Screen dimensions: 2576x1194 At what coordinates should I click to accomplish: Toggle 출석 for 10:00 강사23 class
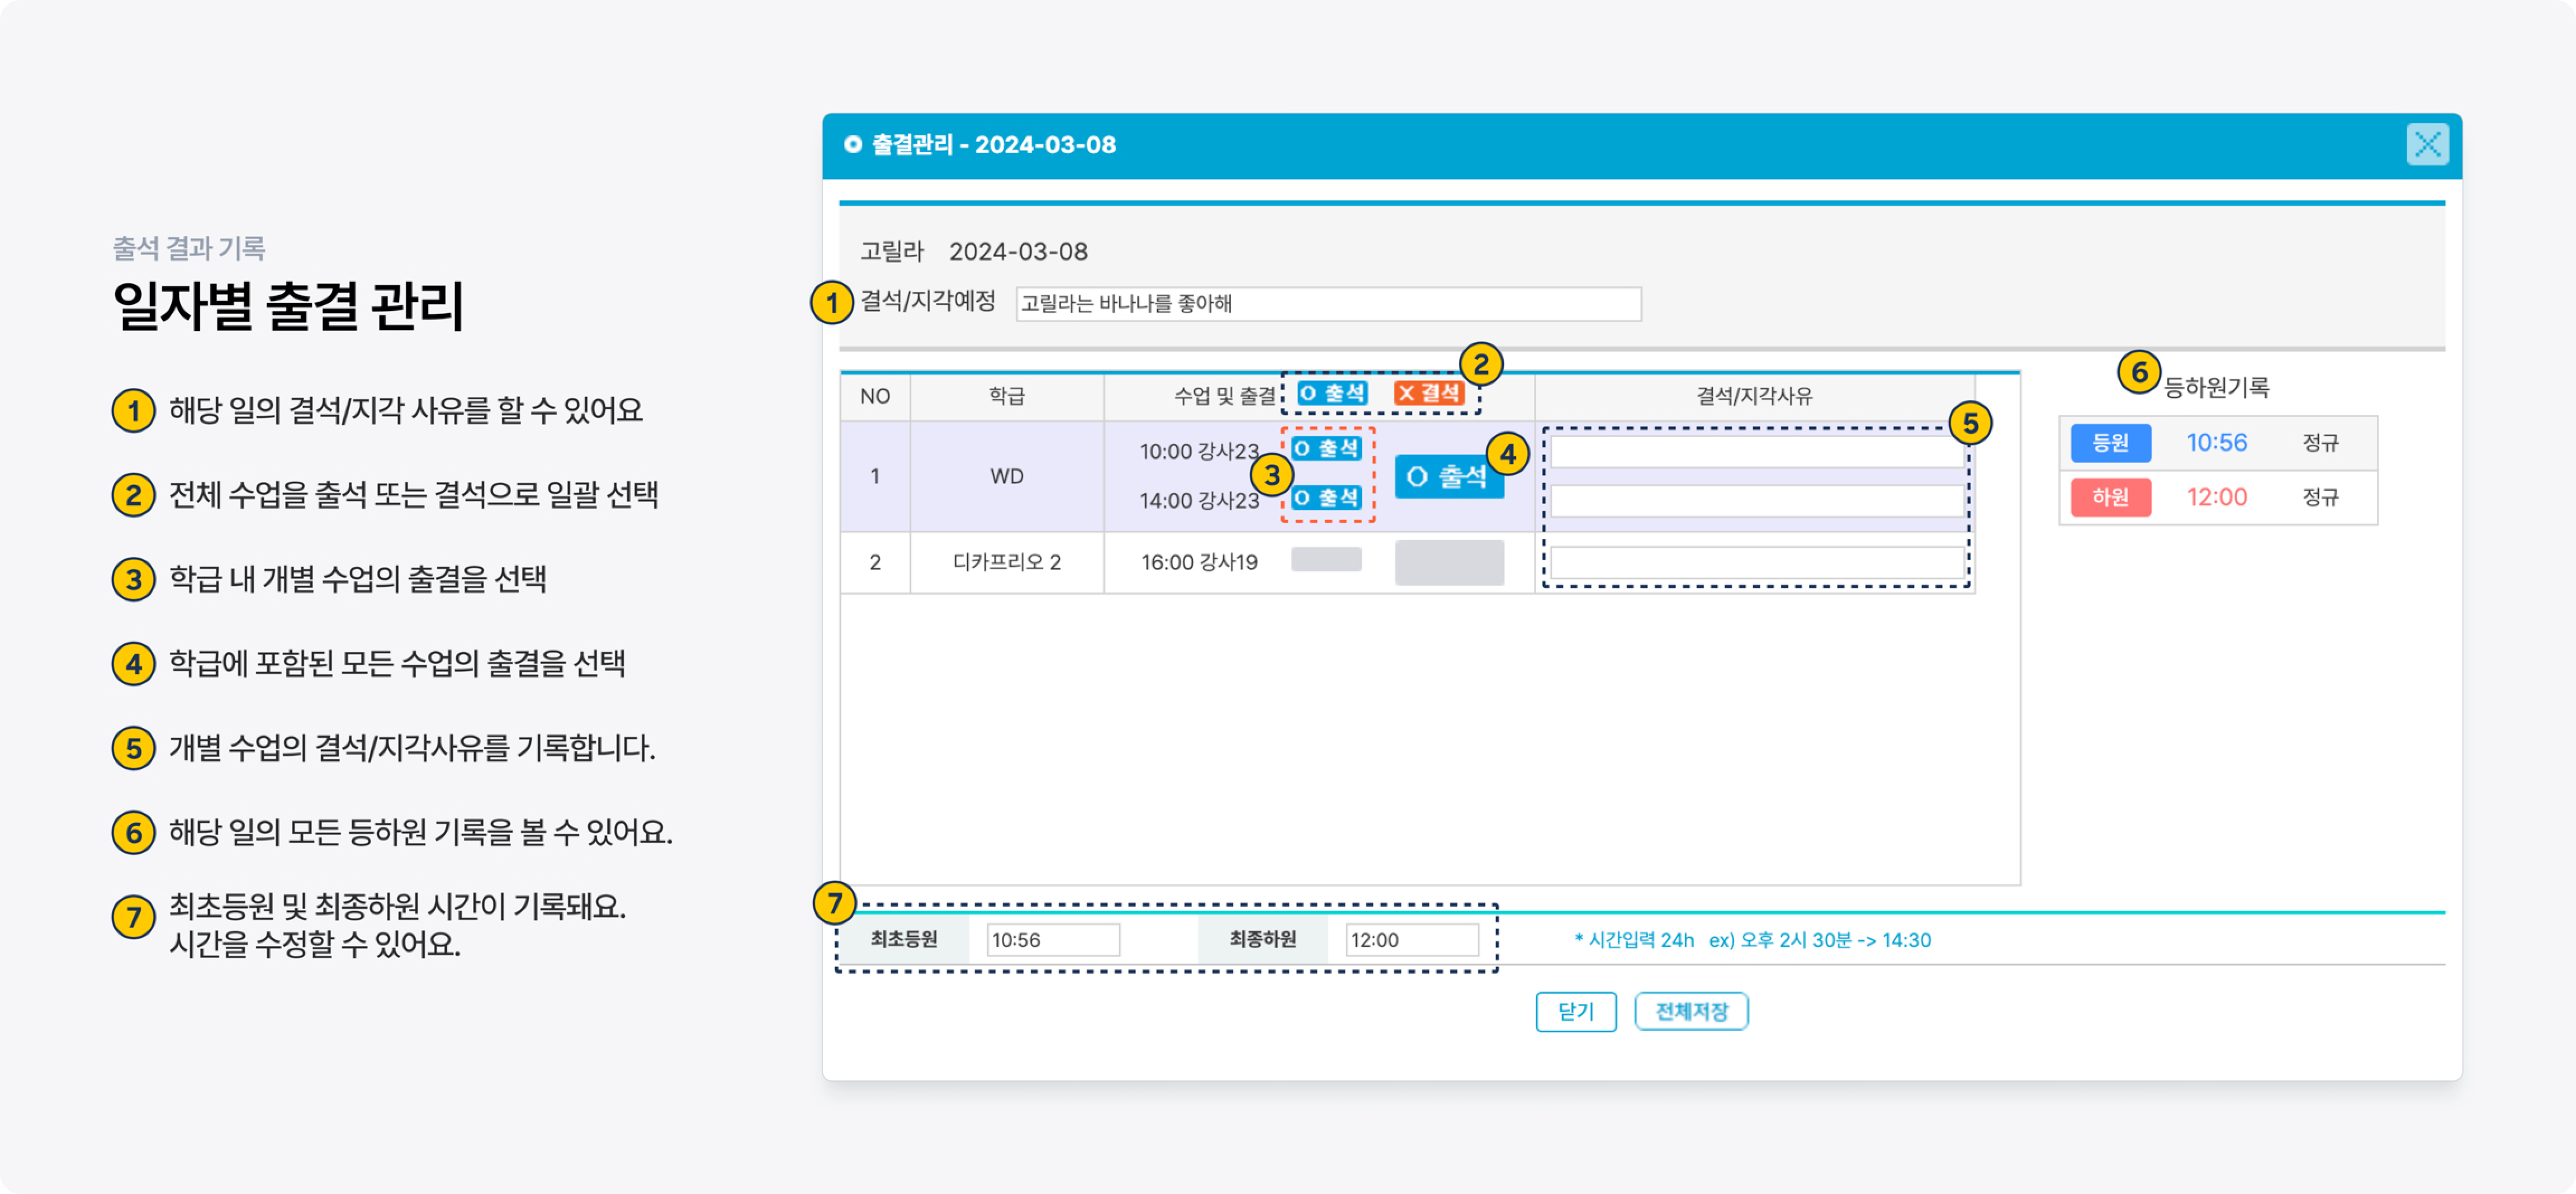click(1326, 449)
